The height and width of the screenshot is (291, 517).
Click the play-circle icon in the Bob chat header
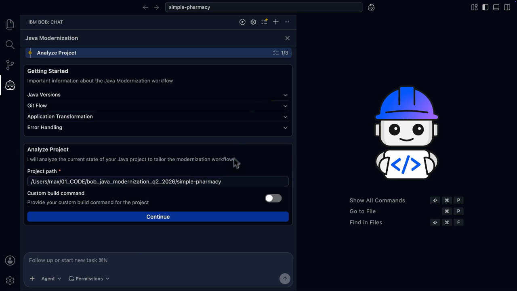coord(242,22)
